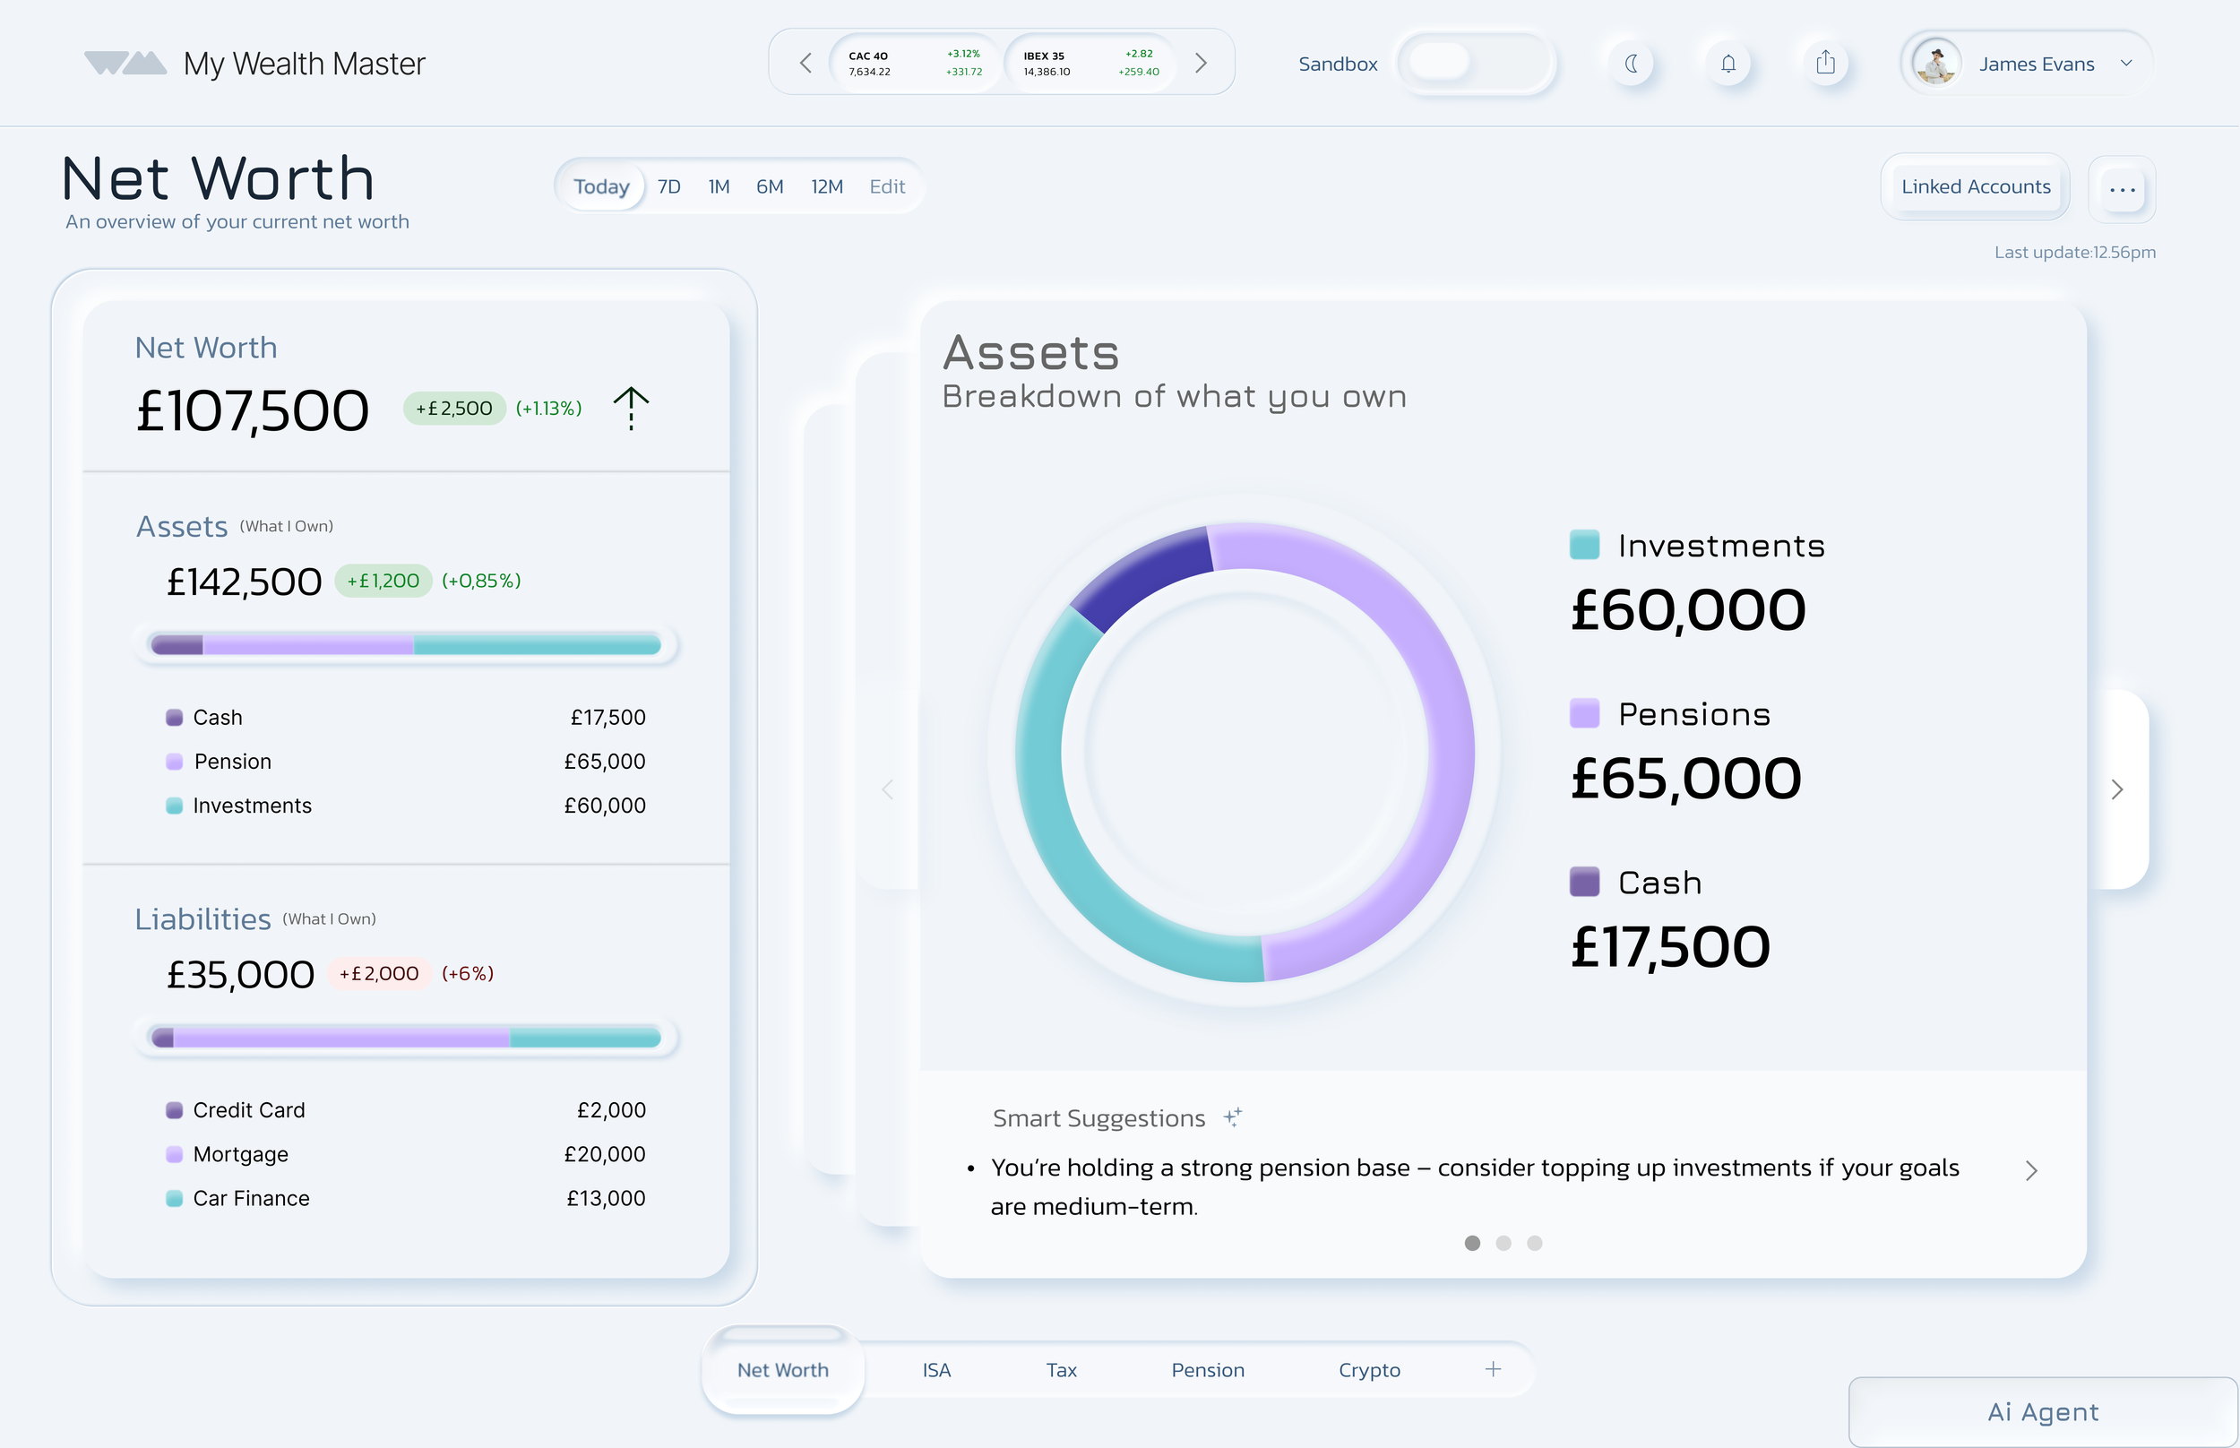This screenshot has width=2240, height=1448.
Task: Click the My Wealth Master logo
Action: point(126,63)
